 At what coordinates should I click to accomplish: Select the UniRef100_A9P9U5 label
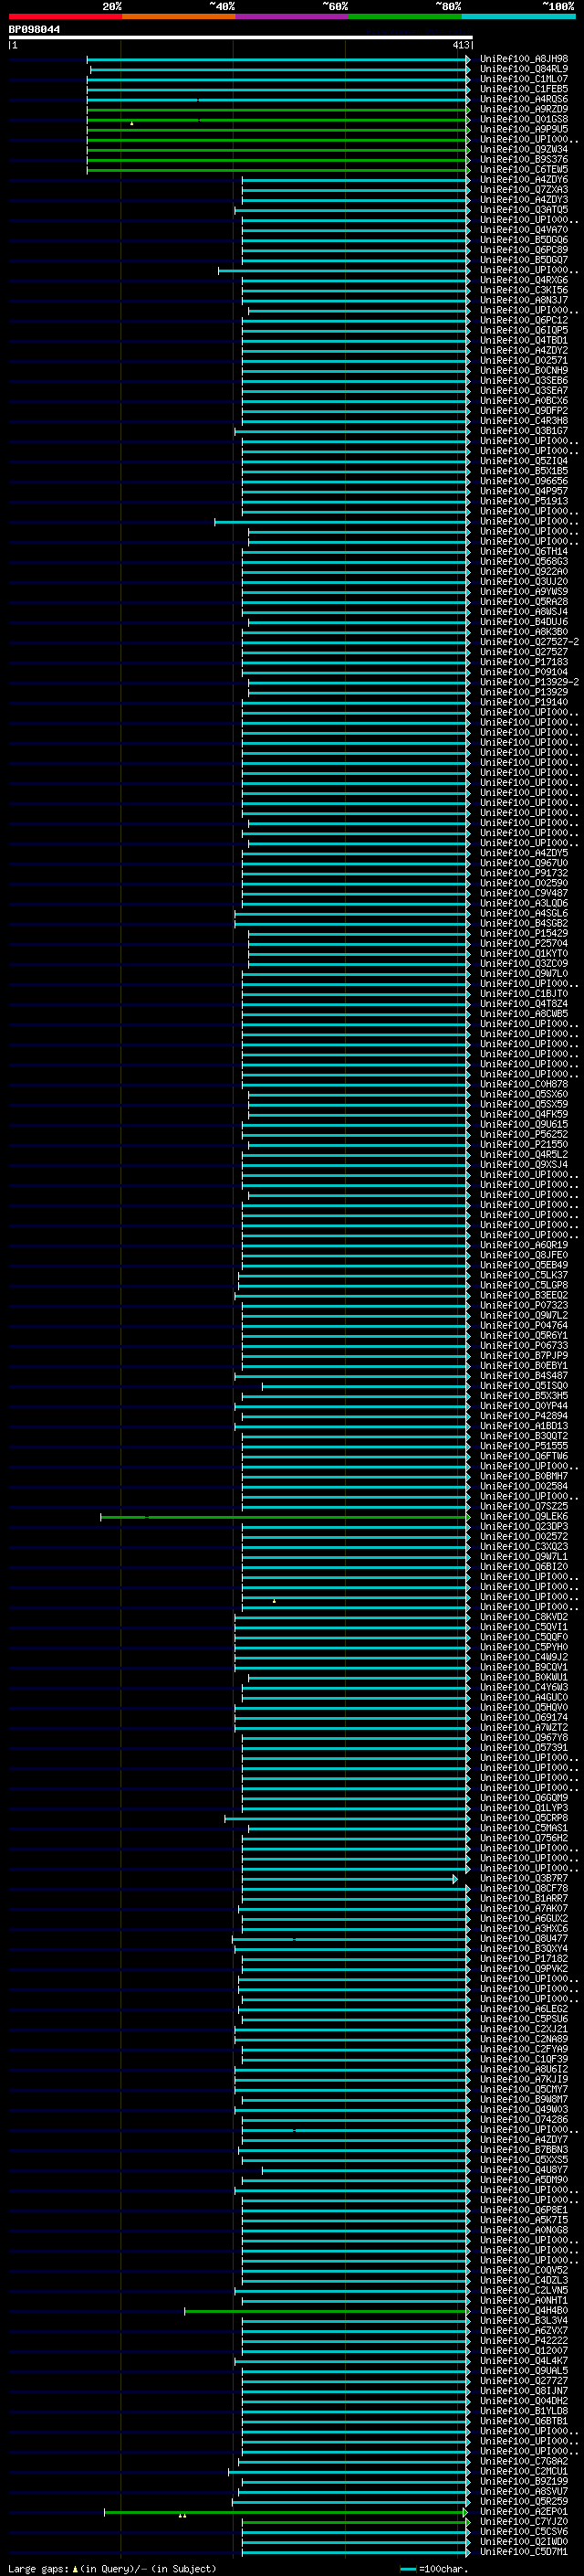click(x=523, y=129)
